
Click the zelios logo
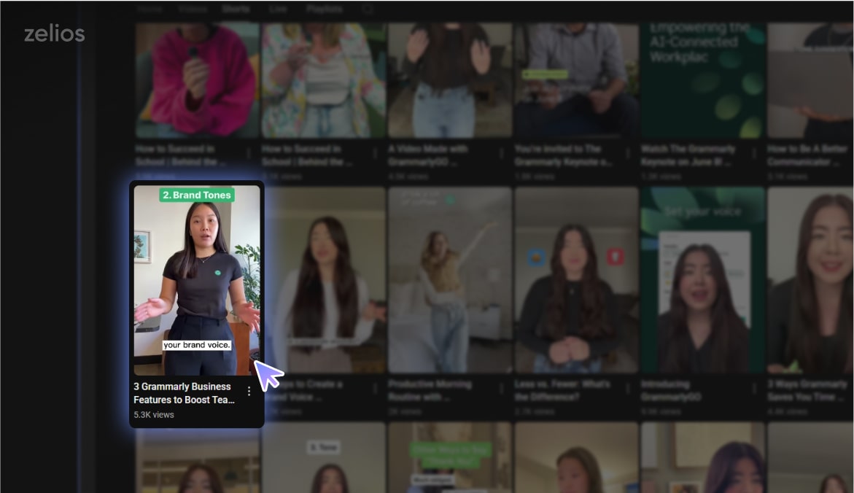point(55,33)
